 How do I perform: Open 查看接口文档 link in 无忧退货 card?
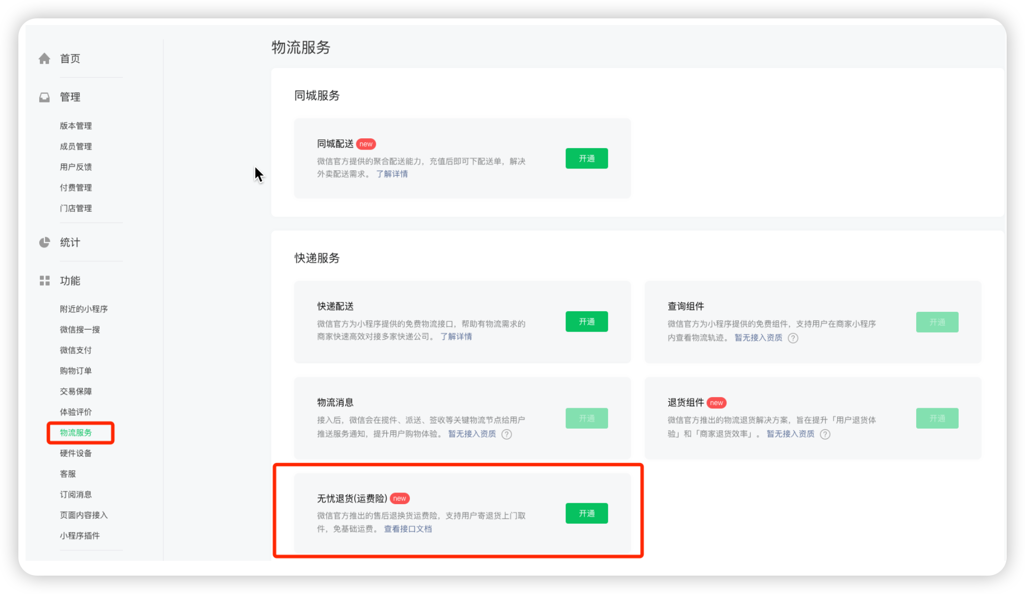coord(408,529)
